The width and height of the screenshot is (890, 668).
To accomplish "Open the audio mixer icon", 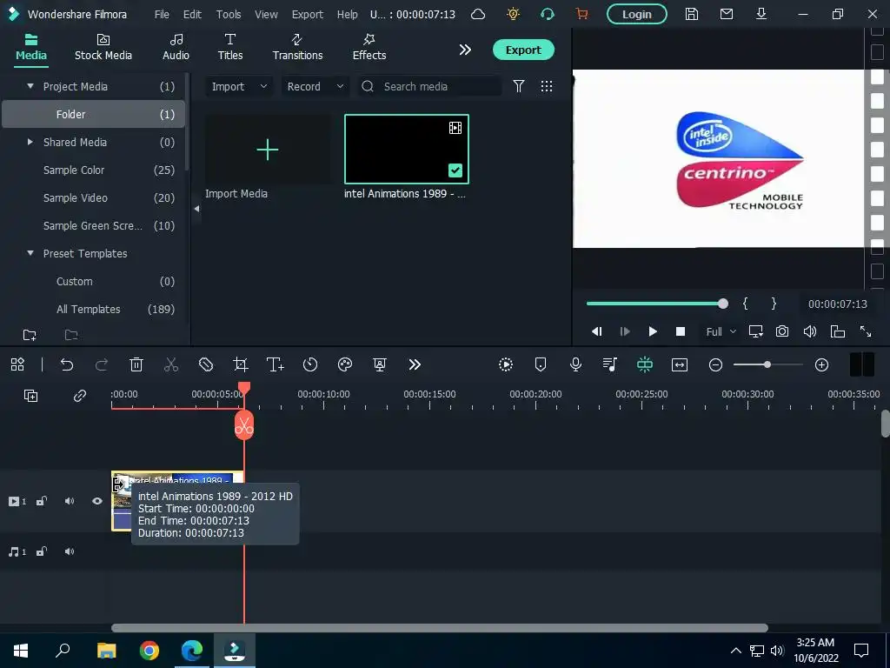I will click(610, 364).
